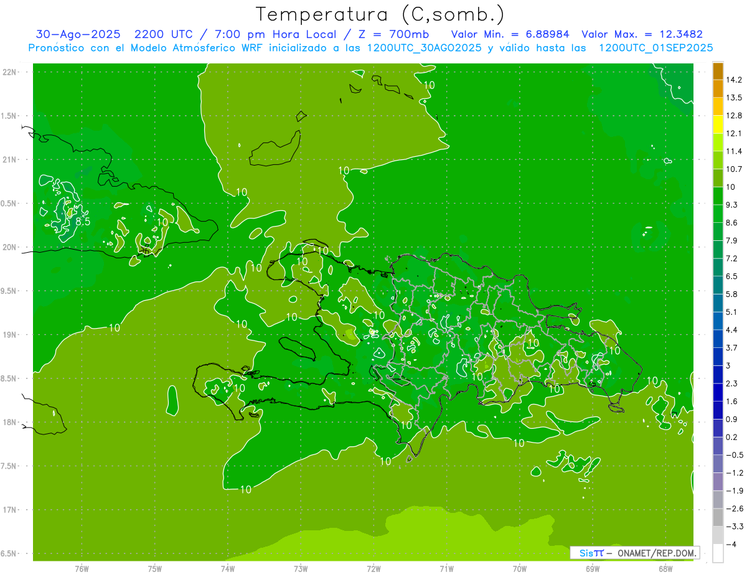Click the title 'Temperatura (C,somb.)'
Screen dimensions: 747x577
click(x=380, y=15)
